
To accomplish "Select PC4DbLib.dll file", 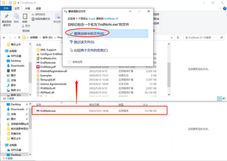I will 48,88.
